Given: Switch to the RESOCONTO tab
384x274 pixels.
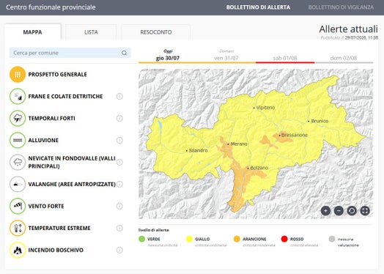Looking at the screenshot, I should point(156,32).
